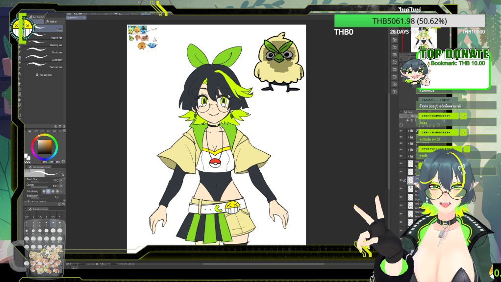The image size is (501, 282).
Task: Expand the Anti-aliasing dropdown arrow
Action: (61, 191)
